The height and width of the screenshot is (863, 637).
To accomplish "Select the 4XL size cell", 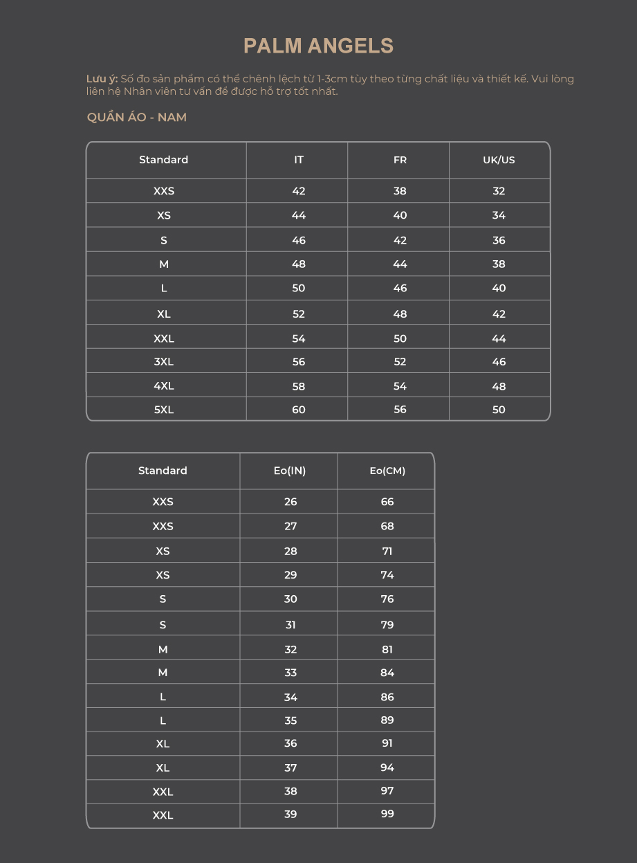I will [x=164, y=386].
